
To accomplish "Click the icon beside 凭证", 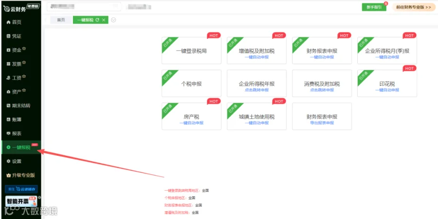I will click(x=8, y=36).
